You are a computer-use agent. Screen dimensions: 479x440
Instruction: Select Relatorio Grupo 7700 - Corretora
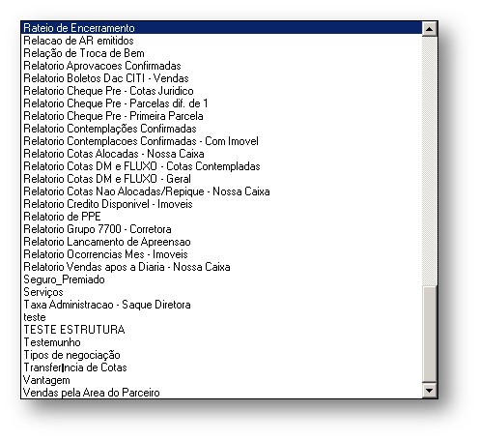click(221, 229)
